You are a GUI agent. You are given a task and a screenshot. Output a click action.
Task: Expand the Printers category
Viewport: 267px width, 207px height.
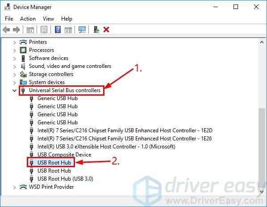14,42
